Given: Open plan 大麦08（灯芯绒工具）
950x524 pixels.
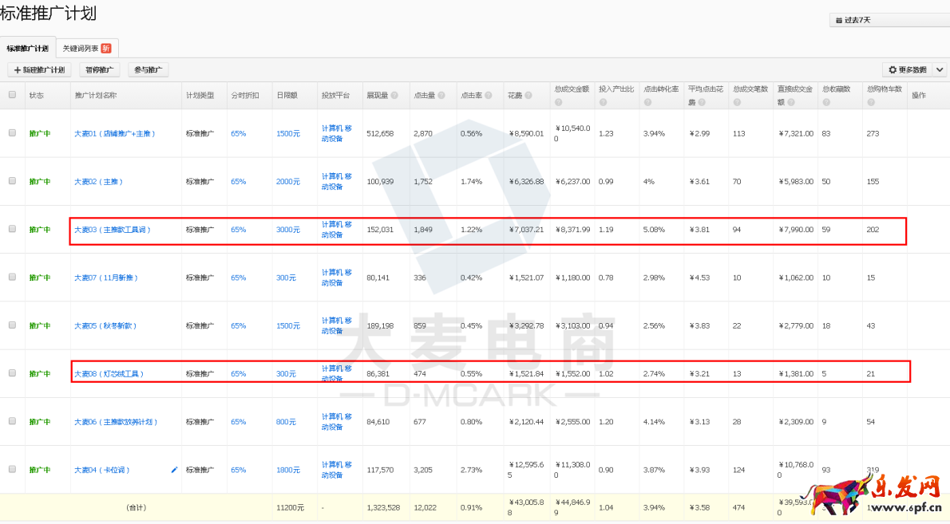Looking at the screenshot, I should [x=109, y=374].
